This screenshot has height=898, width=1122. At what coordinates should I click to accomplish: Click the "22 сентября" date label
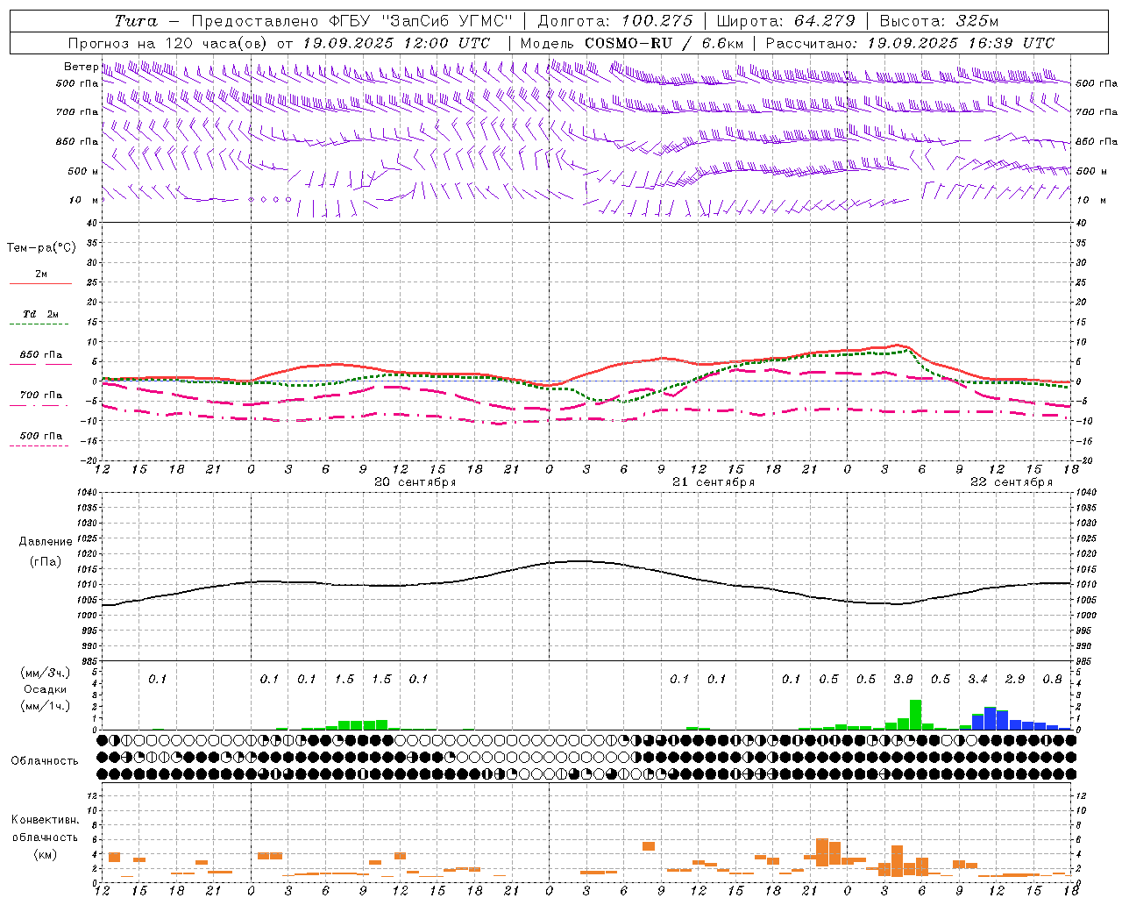click(1012, 482)
